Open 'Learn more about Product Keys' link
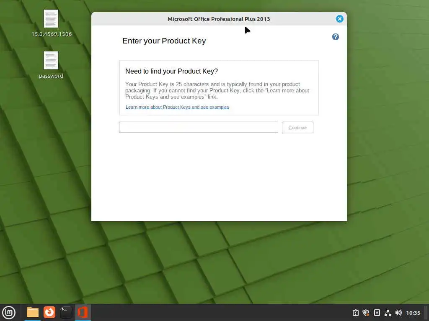Screen dimensions: 429x321 (177, 107)
